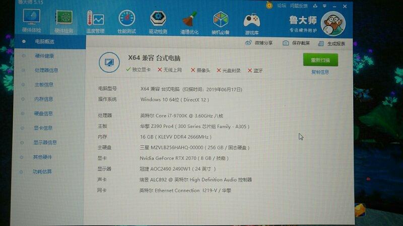Click the green 重新扫描 rescan button
The image size is (403, 226).
click(x=320, y=60)
